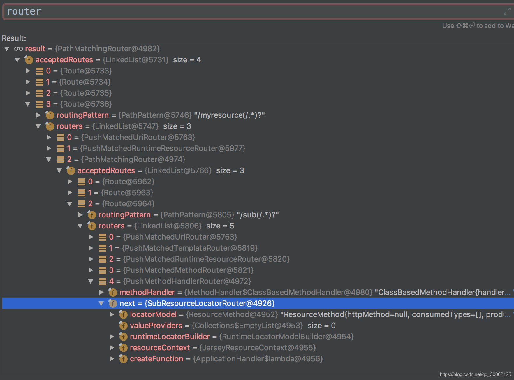Click field icon of routers LinkedList@5806

[x=91, y=226]
